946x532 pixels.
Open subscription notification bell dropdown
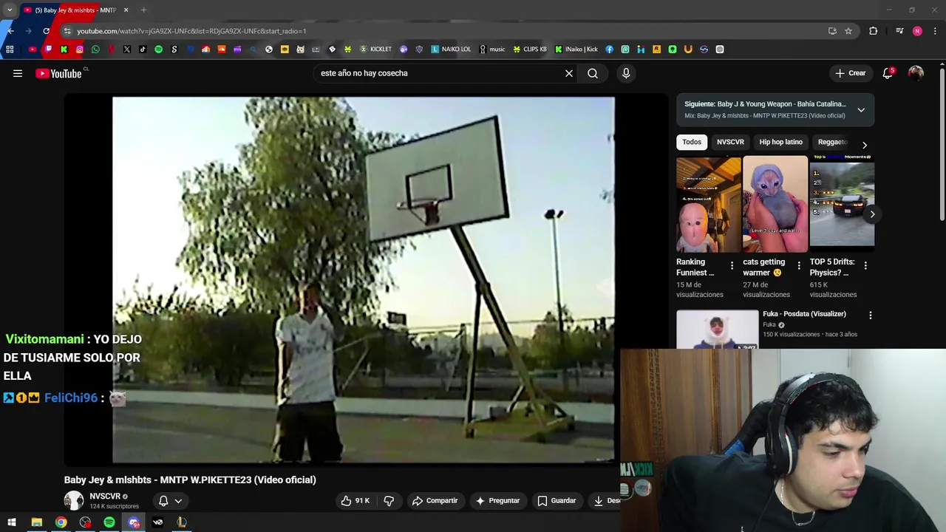click(x=170, y=501)
